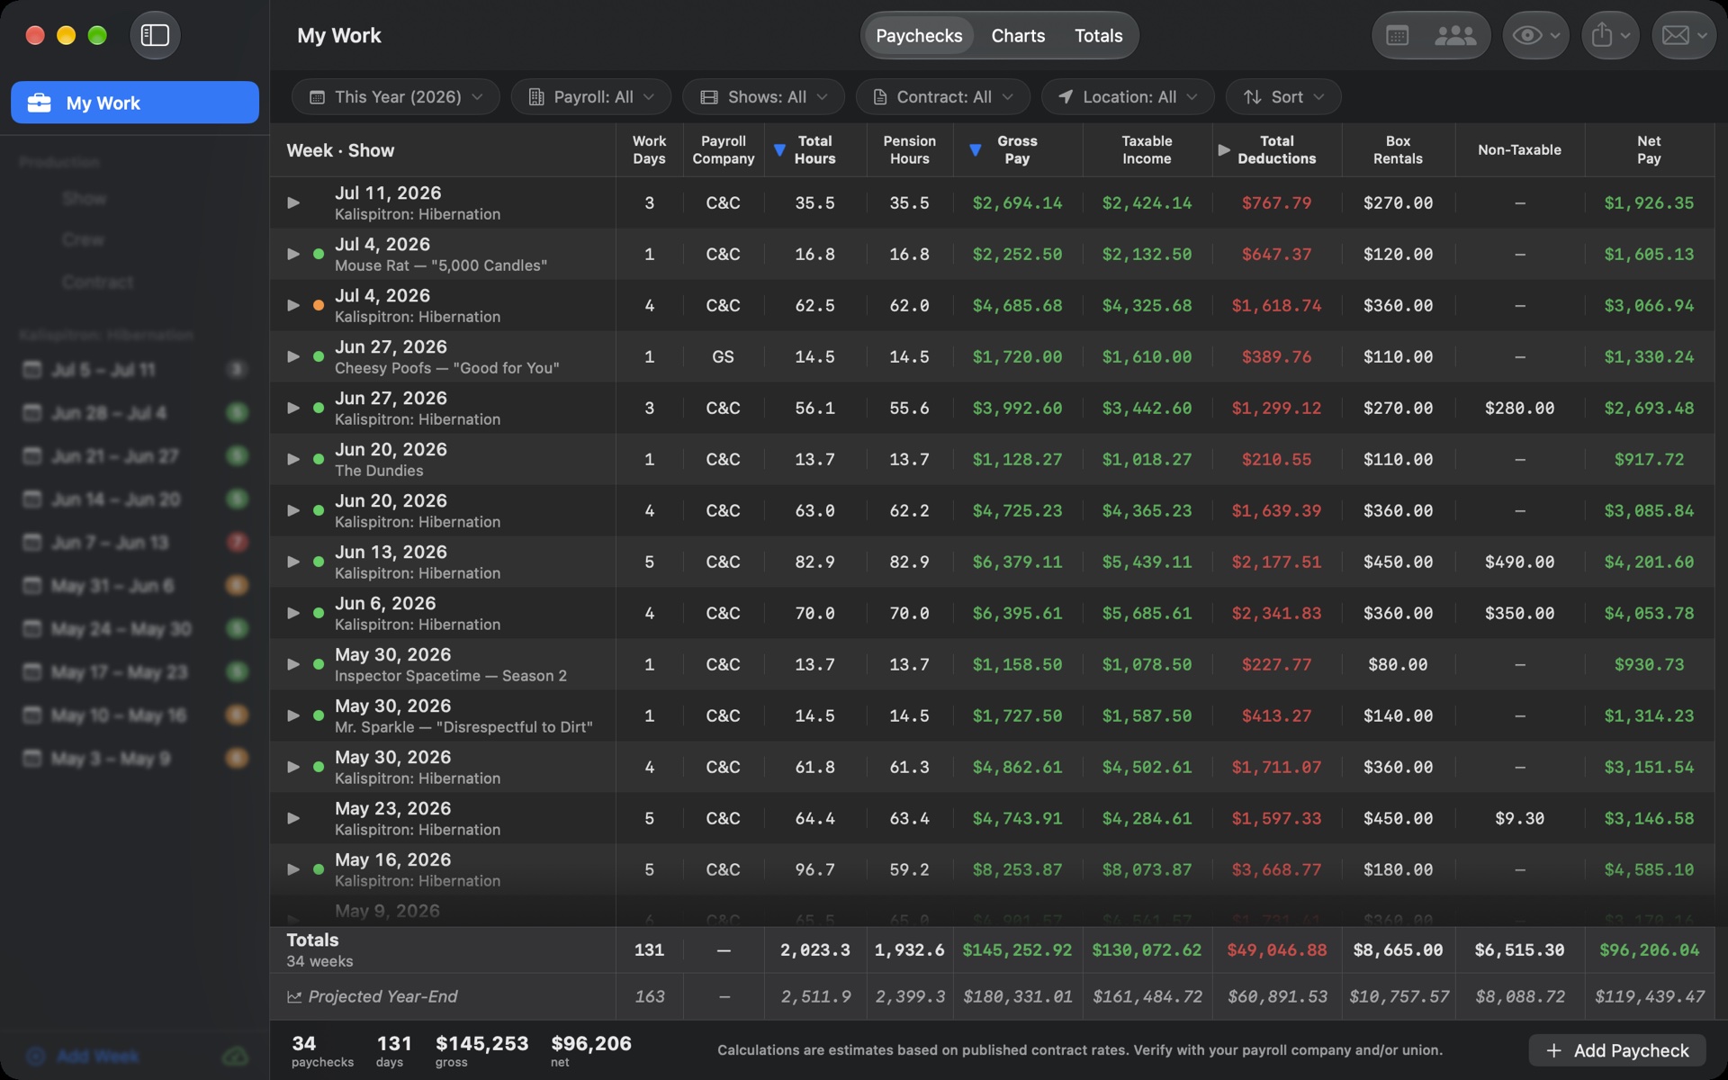Select My Work briefcase item
The width and height of the screenshot is (1728, 1080).
point(135,103)
